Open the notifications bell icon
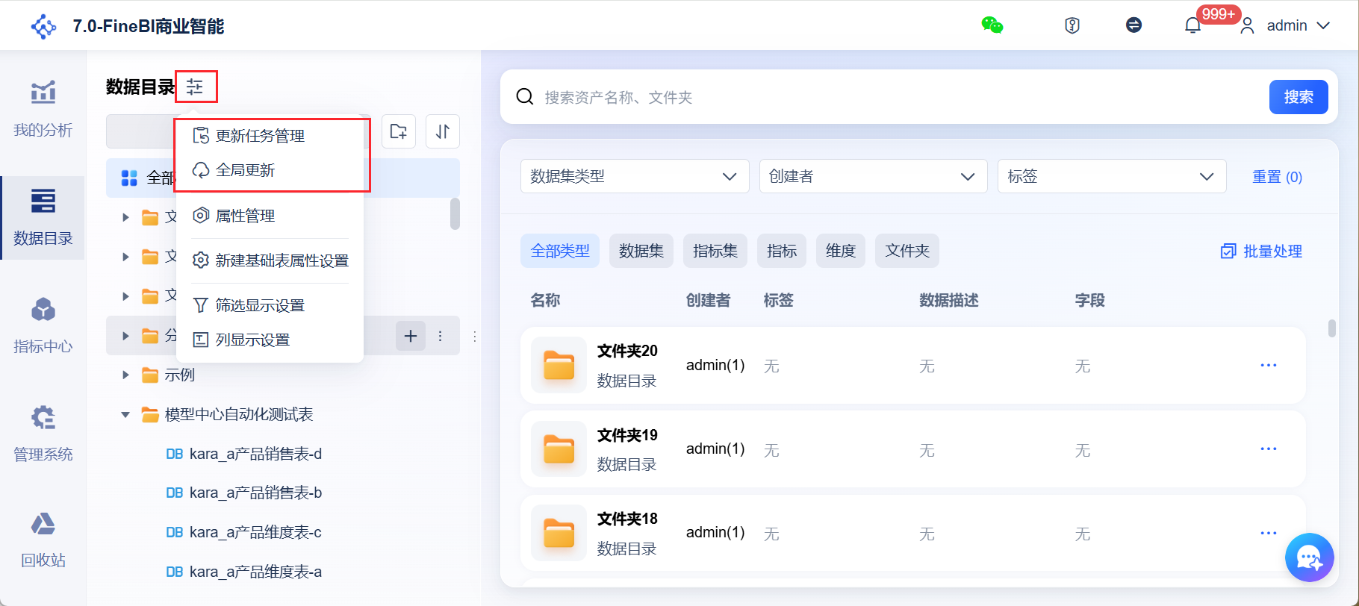The height and width of the screenshot is (606, 1359). tap(1192, 25)
